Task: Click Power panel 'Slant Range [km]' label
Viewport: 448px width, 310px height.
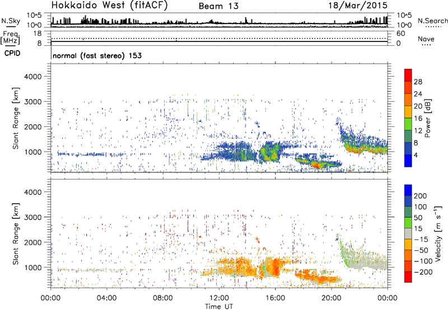Action: click(x=16, y=118)
